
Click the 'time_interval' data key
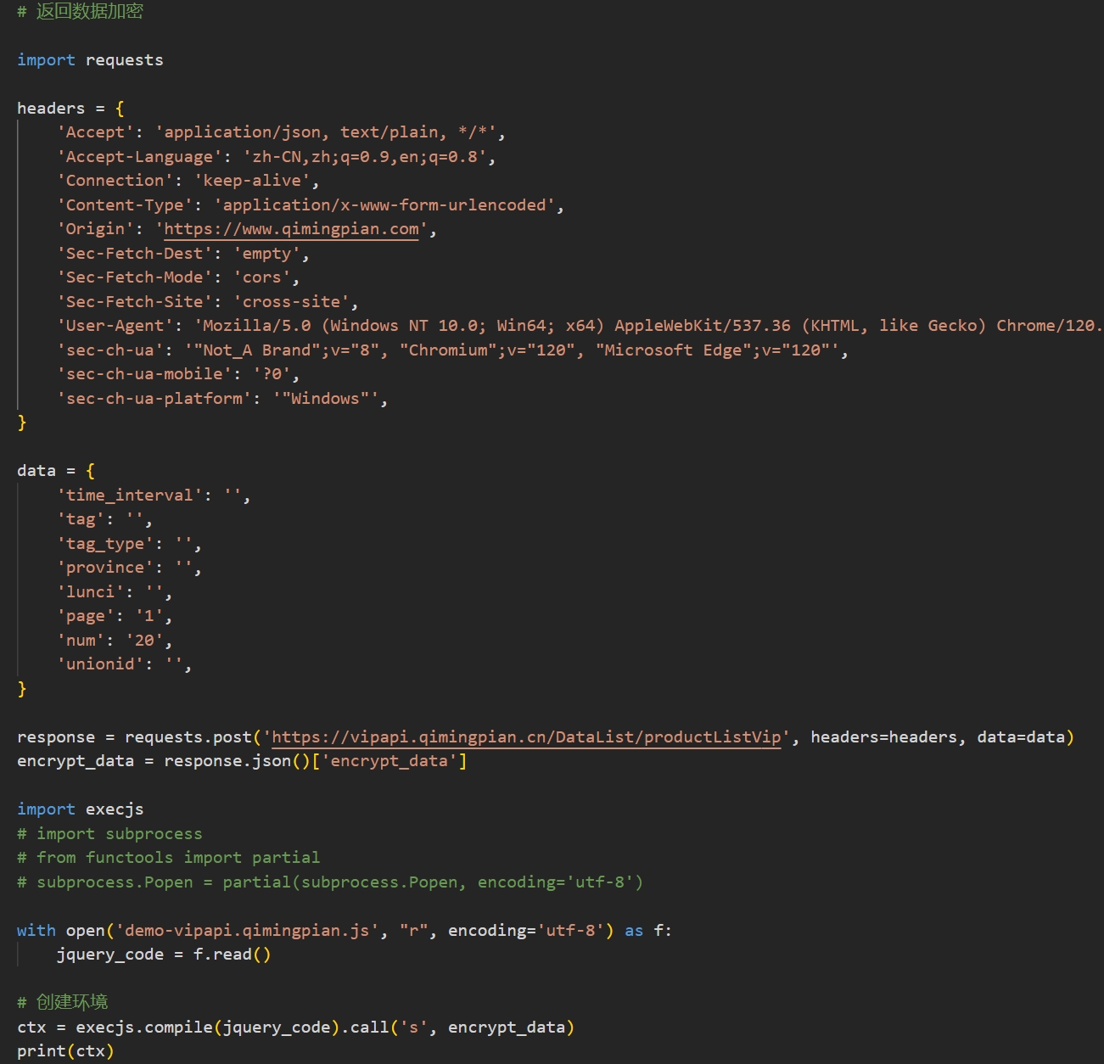[x=129, y=496]
